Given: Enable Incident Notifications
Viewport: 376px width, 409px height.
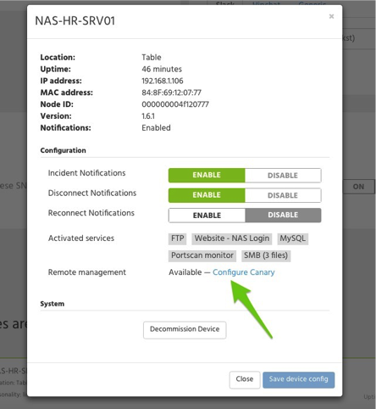Looking at the screenshot, I should (207, 175).
